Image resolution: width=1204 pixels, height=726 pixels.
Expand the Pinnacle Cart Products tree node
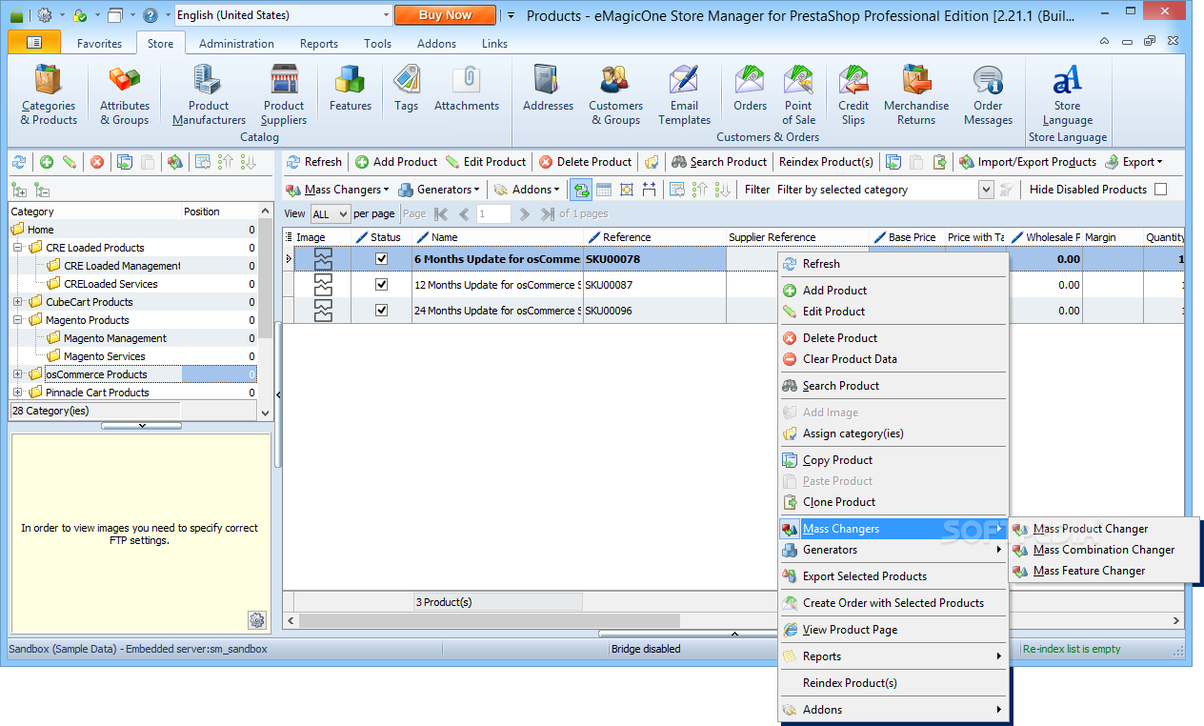17,393
